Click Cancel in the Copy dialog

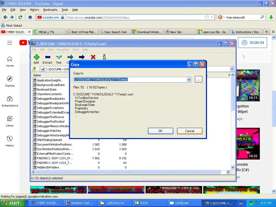189,131
